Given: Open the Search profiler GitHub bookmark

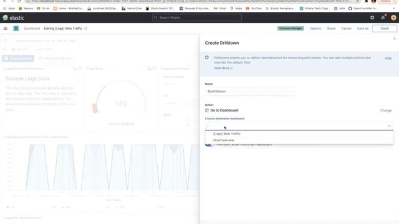Looking at the screenshot, I should [x=363, y=8].
